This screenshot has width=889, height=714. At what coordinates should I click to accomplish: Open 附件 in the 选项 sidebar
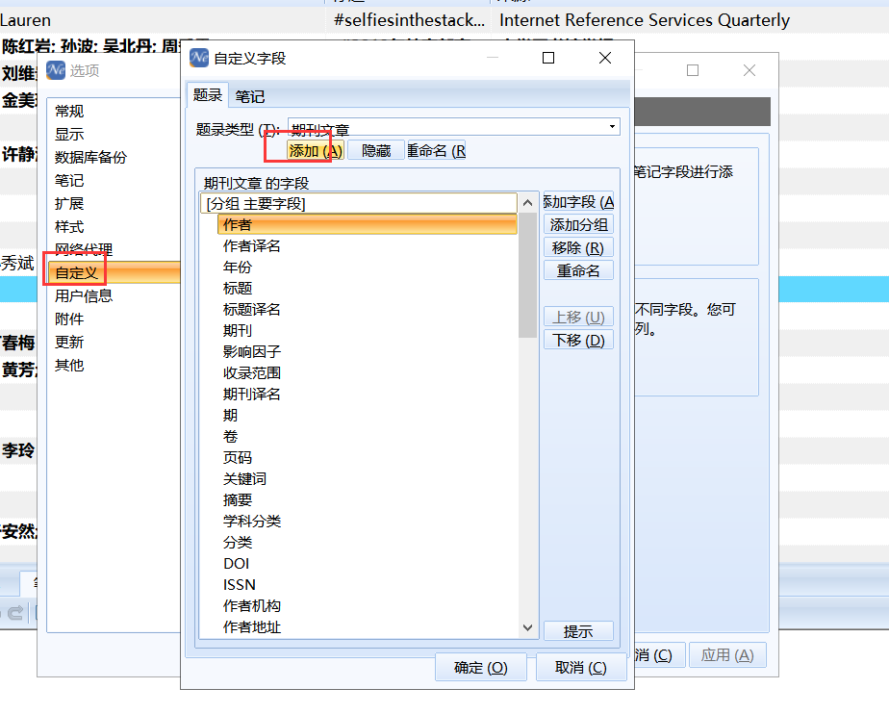pyautogui.click(x=69, y=319)
